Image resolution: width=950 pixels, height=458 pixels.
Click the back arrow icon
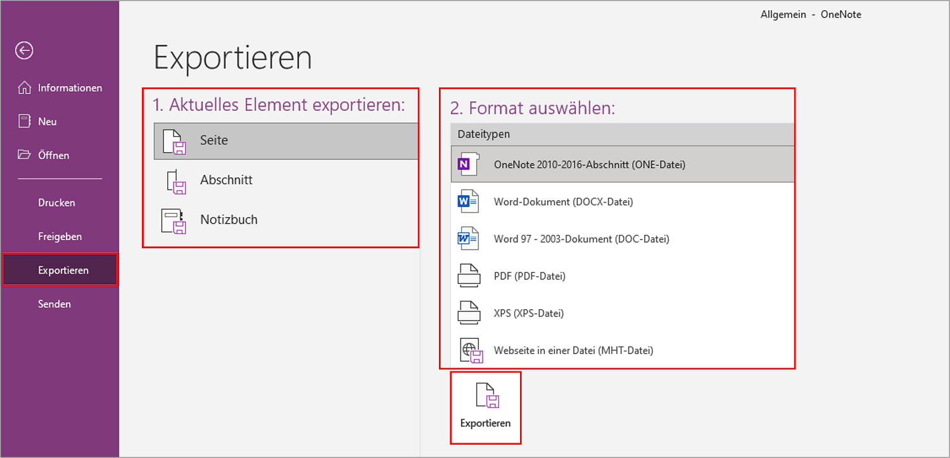click(24, 51)
